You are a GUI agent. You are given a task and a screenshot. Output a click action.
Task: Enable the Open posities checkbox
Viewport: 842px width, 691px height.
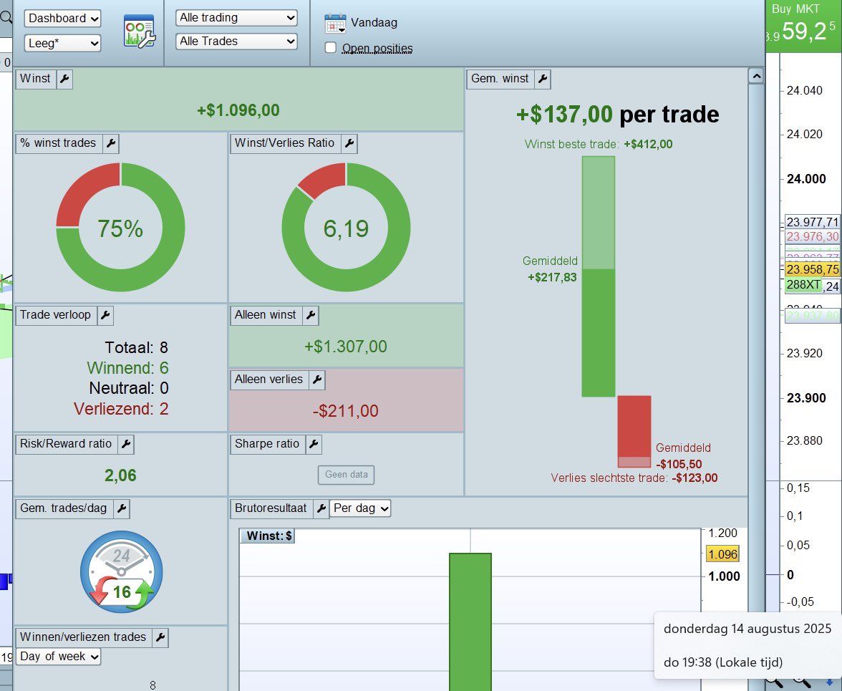coord(331,48)
